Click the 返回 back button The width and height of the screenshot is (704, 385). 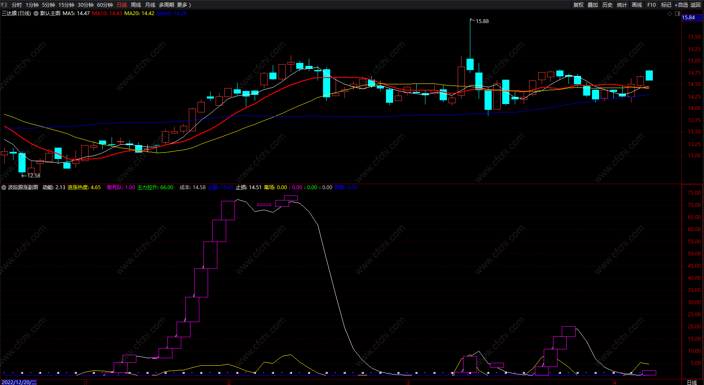696,5
